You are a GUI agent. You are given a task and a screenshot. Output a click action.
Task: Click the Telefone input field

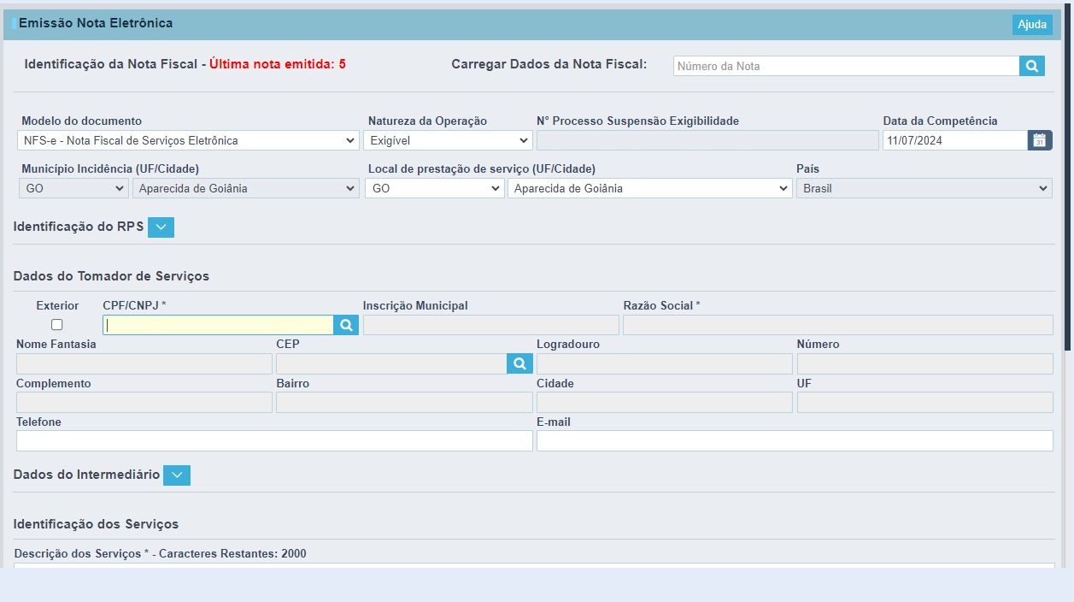point(274,440)
